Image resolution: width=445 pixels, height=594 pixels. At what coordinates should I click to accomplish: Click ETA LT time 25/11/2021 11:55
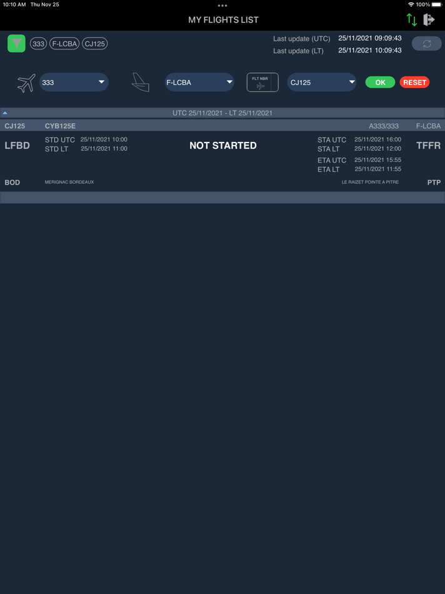377,169
